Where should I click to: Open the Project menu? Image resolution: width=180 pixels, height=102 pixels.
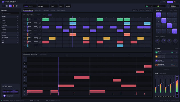(x=42, y=2)
